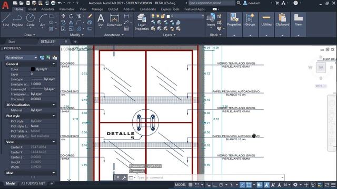Collapse the View properties section
This screenshot has width=337, height=189.
coord(54,142)
